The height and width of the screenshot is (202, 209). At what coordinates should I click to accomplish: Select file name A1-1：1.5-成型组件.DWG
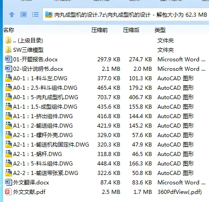tap(45, 107)
